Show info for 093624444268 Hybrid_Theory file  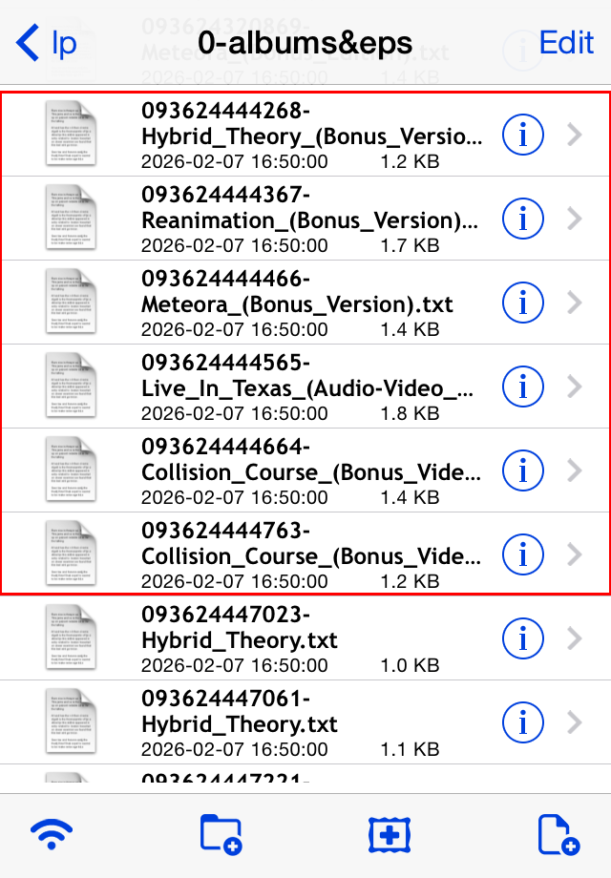522,135
